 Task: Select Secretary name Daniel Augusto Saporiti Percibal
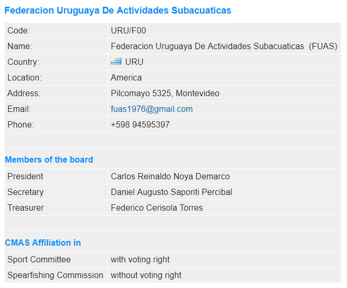click(171, 192)
